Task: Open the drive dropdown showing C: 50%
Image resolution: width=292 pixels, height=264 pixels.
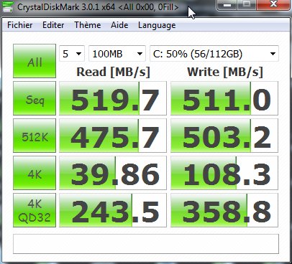Action: [x=214, y=54]
